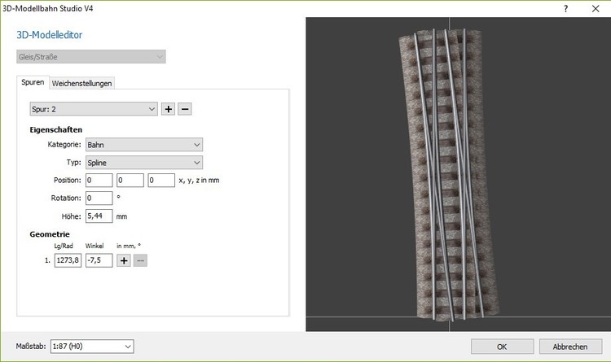Screen dimensions: 611x362
Task: Add a geometry segment with the plus button
Action: (124, 260)
